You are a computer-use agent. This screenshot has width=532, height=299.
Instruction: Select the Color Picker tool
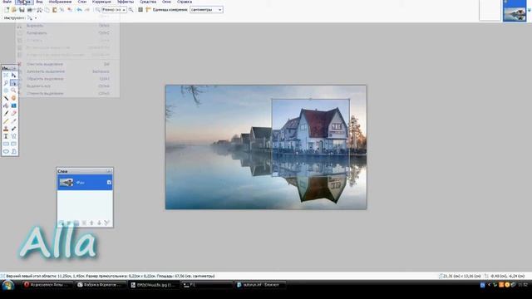13,121
